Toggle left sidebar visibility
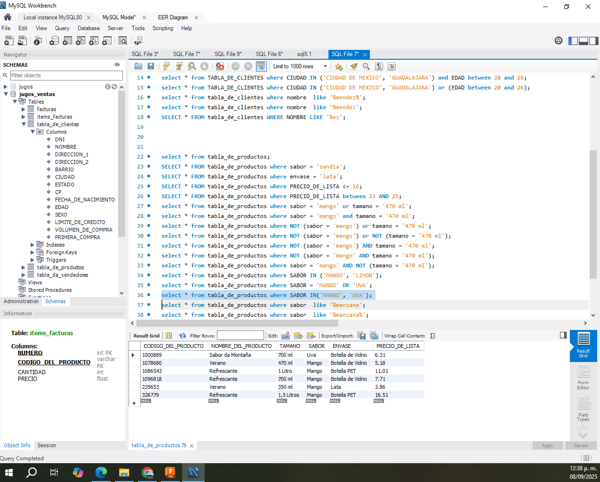This screenshot has width=600, height=482. tap(573, 41)
